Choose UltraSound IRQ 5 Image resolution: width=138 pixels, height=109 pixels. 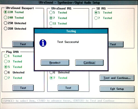point(58,13)
